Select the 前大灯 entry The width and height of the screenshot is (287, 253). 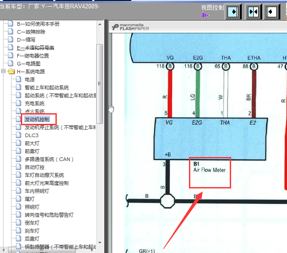point(32,143)
